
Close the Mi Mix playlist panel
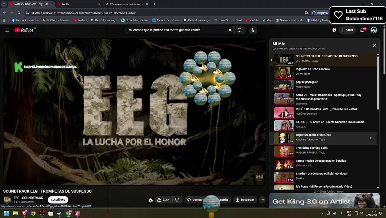374,45
